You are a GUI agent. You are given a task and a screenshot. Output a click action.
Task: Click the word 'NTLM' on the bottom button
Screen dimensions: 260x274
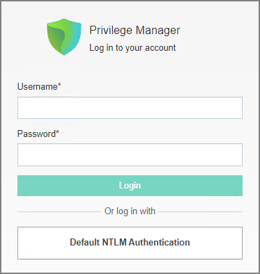(x=114, y=242)
